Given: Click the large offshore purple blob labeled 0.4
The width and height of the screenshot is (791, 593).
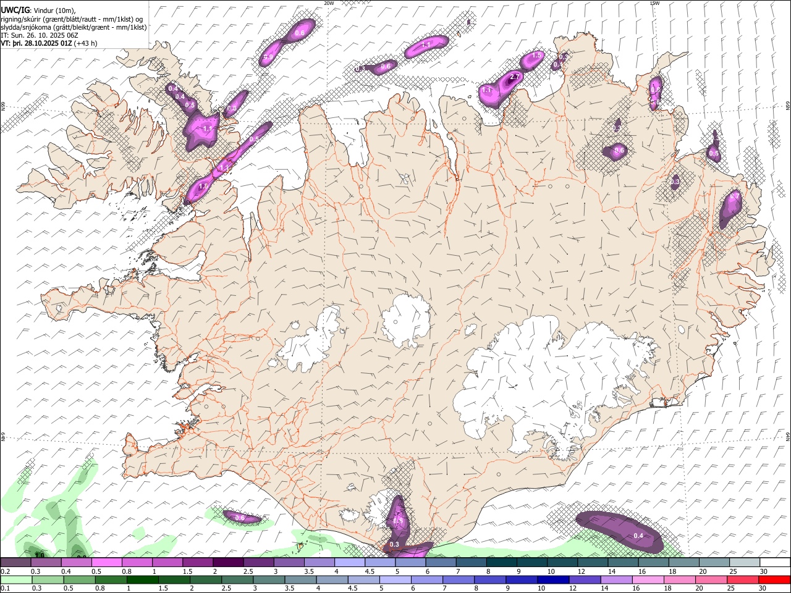Looking at the screenshot, I should pos(620,531).
